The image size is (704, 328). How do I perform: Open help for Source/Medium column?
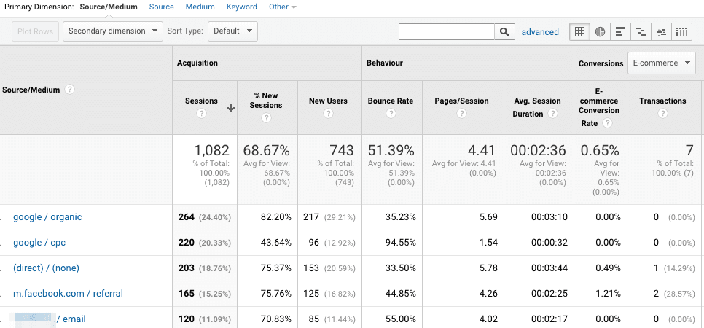(69, 90)
